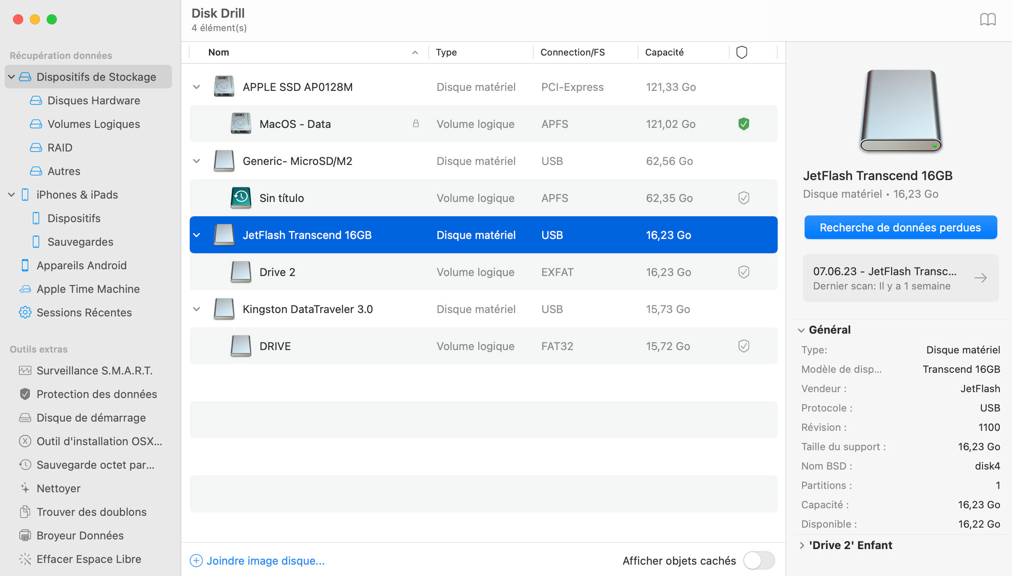Click protection shield on Sin título row
Screen dimensions: 1012x576
(x=744, y=198)
